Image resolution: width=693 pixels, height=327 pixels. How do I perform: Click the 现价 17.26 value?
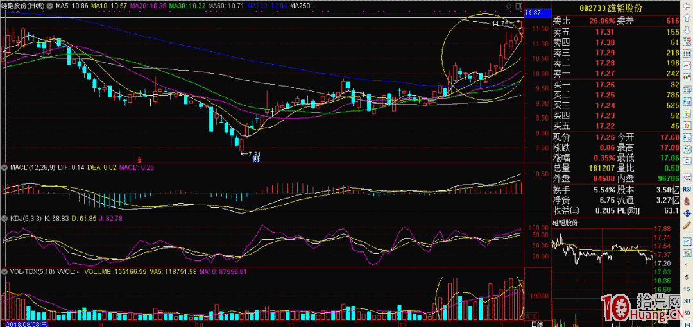click(604, 138)
